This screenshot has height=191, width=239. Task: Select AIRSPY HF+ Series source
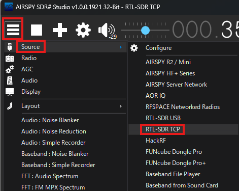pos(170,73)
